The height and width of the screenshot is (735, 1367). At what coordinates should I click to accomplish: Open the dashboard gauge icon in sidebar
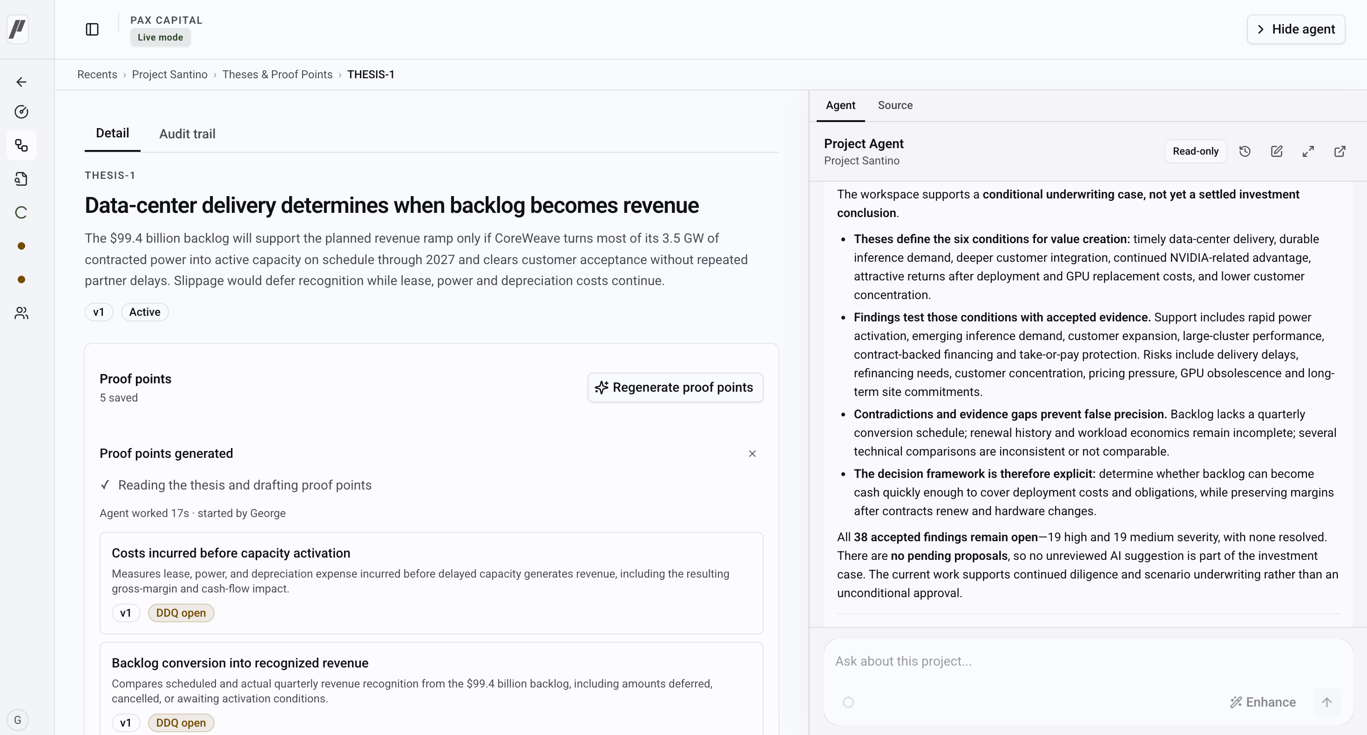(21, 112)
